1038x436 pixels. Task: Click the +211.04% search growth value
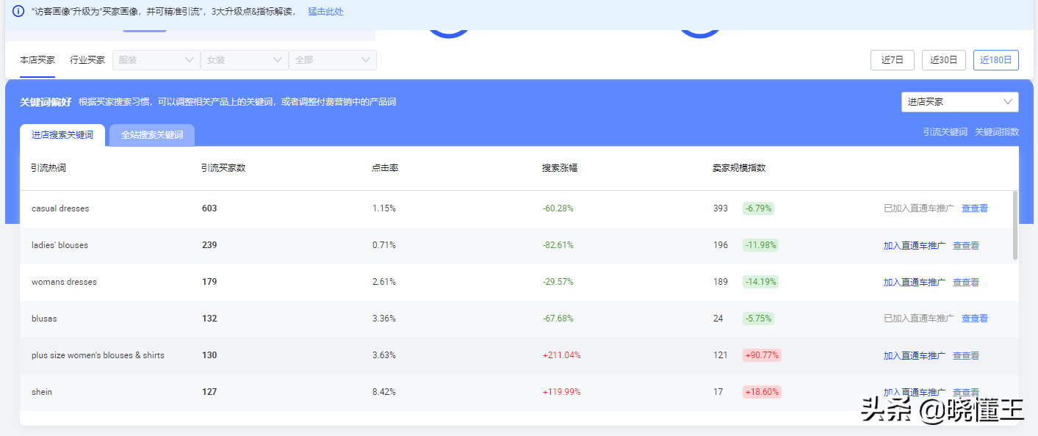(x=562, y=355)
